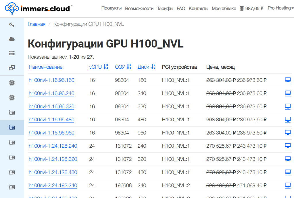Screen dimensions: 294x198
Task: Click the monitor icon for h100nvl-1.16.96.160
Action: tap(288, 80)
